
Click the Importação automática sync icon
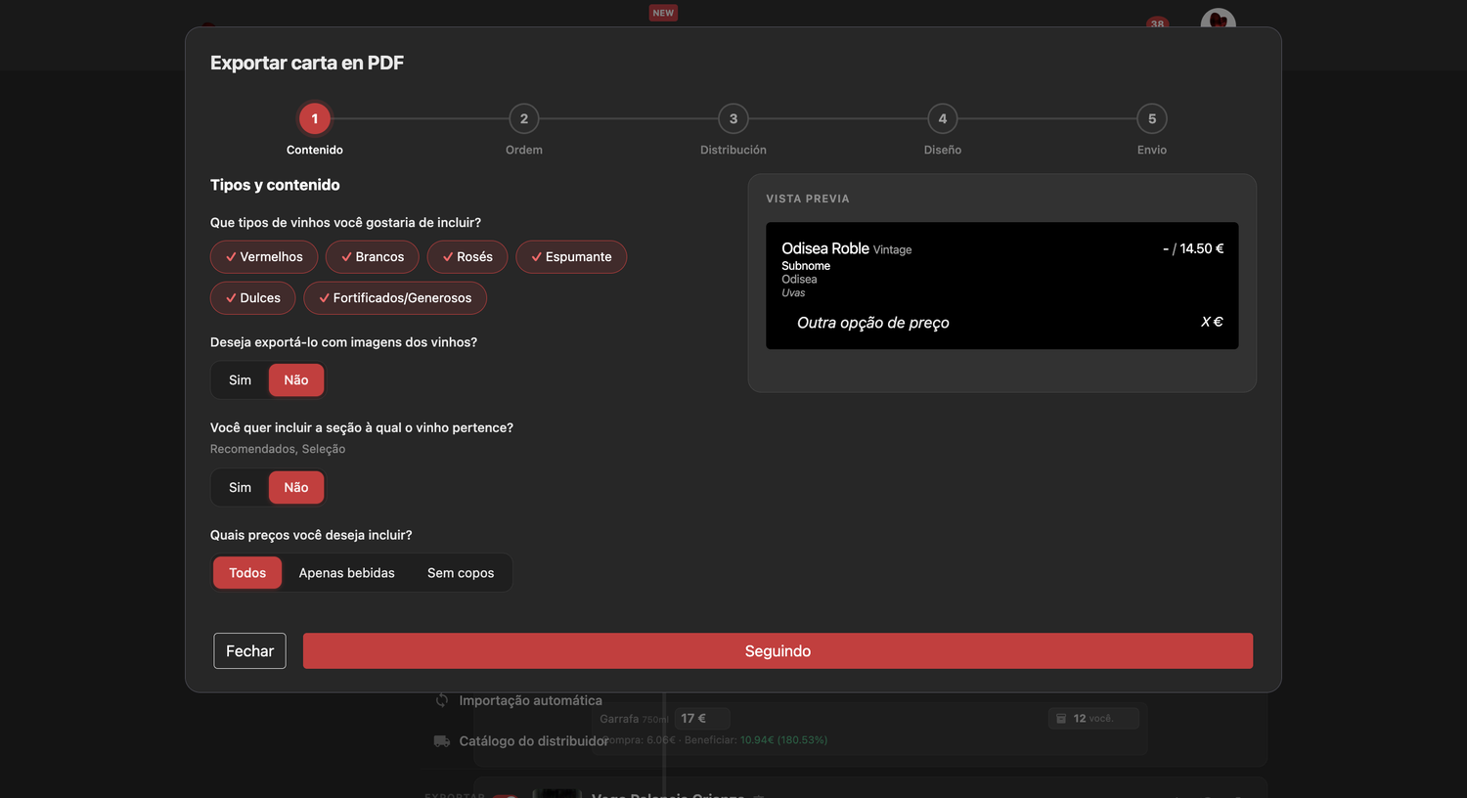pos(442,700)
